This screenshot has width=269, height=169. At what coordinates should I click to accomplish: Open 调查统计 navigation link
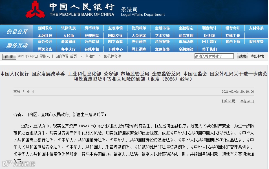click(209, 28)
